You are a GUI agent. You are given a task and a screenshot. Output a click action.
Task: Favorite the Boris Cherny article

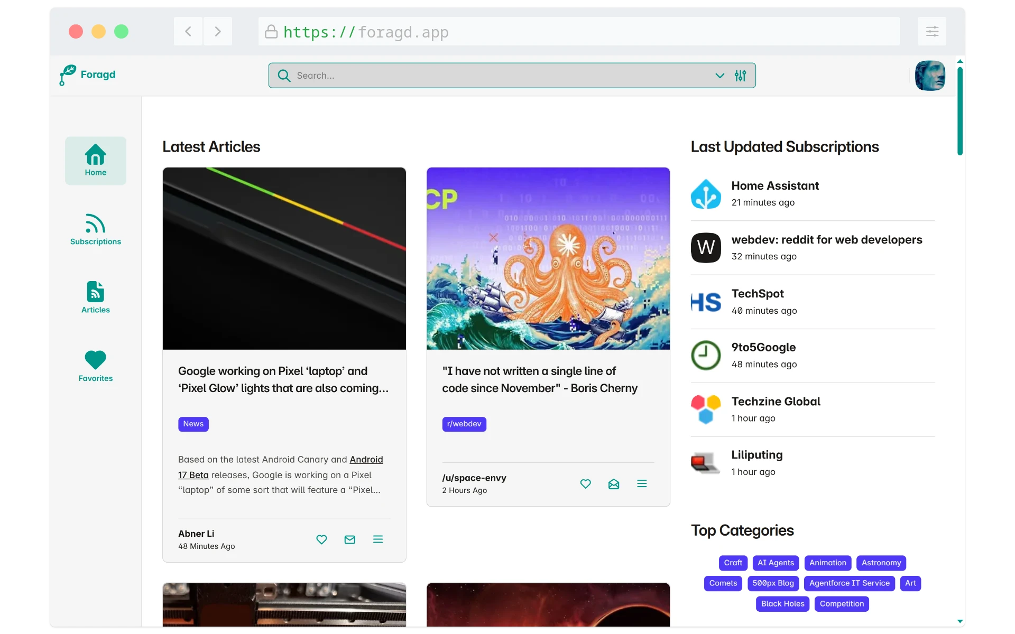[586, 484]
